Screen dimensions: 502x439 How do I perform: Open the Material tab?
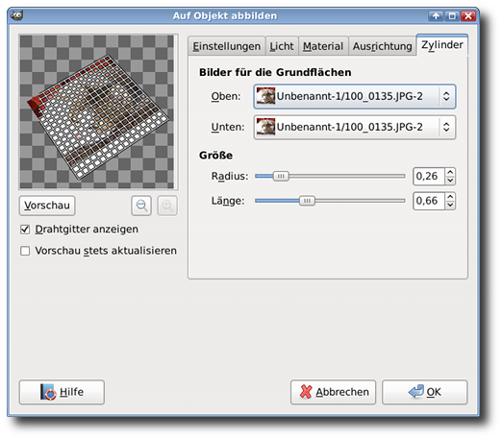[323, 46]
